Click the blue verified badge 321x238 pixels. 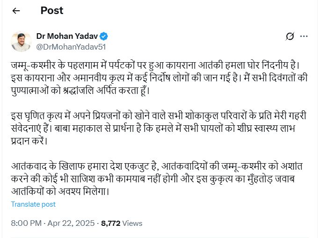click(x=104, y=36)
